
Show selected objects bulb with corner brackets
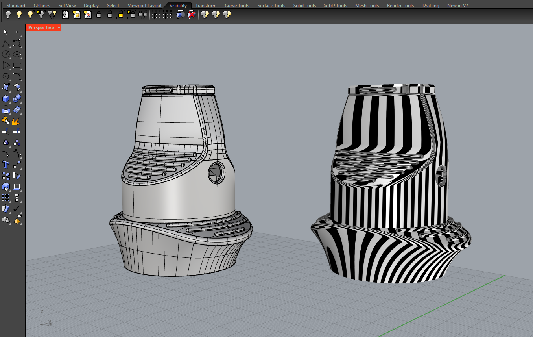point(30,15)
